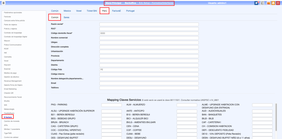Open Facturas in the left sidebar

[7, 16]
